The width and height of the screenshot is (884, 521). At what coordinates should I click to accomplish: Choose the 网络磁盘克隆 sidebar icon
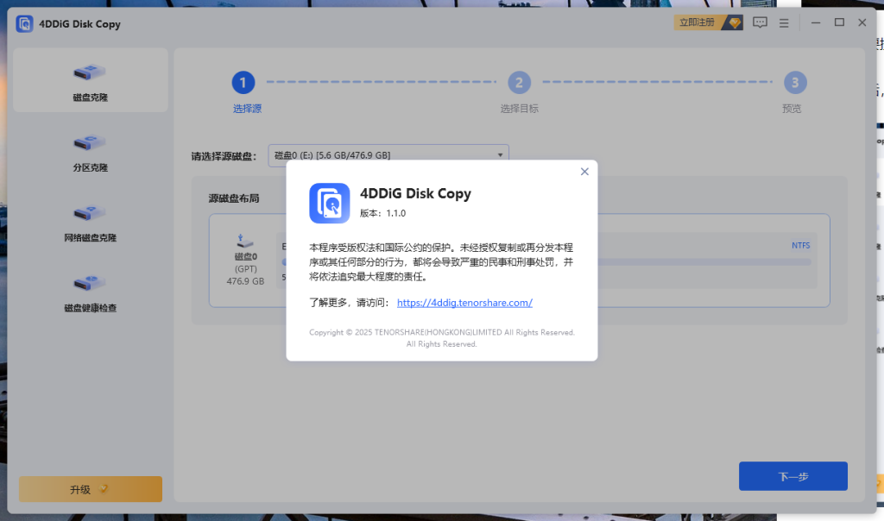[90, 212]
